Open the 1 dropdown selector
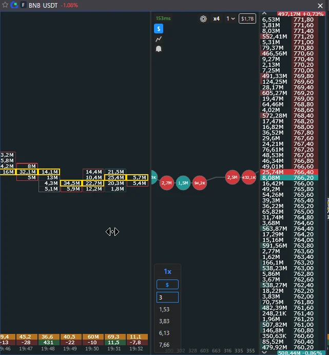 coord(230,18)
